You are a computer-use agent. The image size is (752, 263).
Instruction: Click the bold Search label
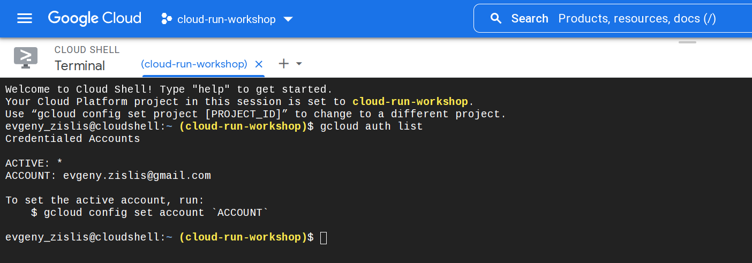(529, 19)
